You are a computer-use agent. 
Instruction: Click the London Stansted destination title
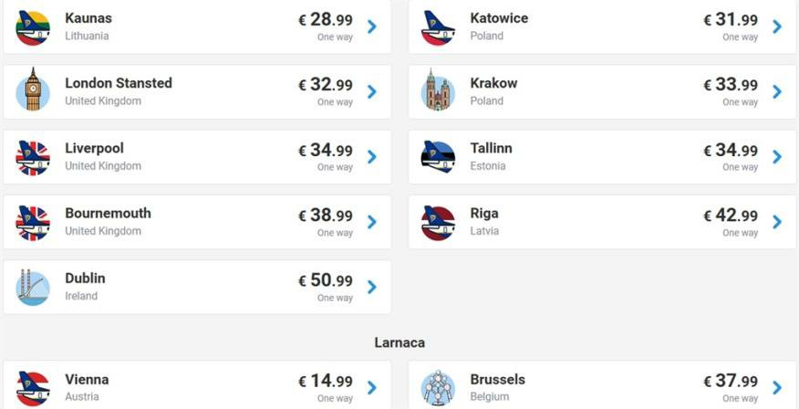119,83
